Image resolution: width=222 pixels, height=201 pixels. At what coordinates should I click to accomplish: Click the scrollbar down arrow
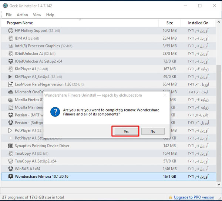(x=219, y=184)
